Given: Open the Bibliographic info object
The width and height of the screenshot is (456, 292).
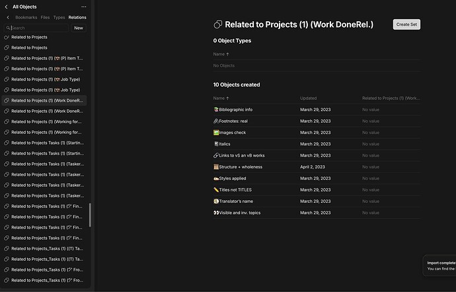Looking at the screenshot, I should click(235, 110).
